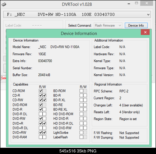Click the Kernel Version N/A value
156x154 pixels.
122,75
